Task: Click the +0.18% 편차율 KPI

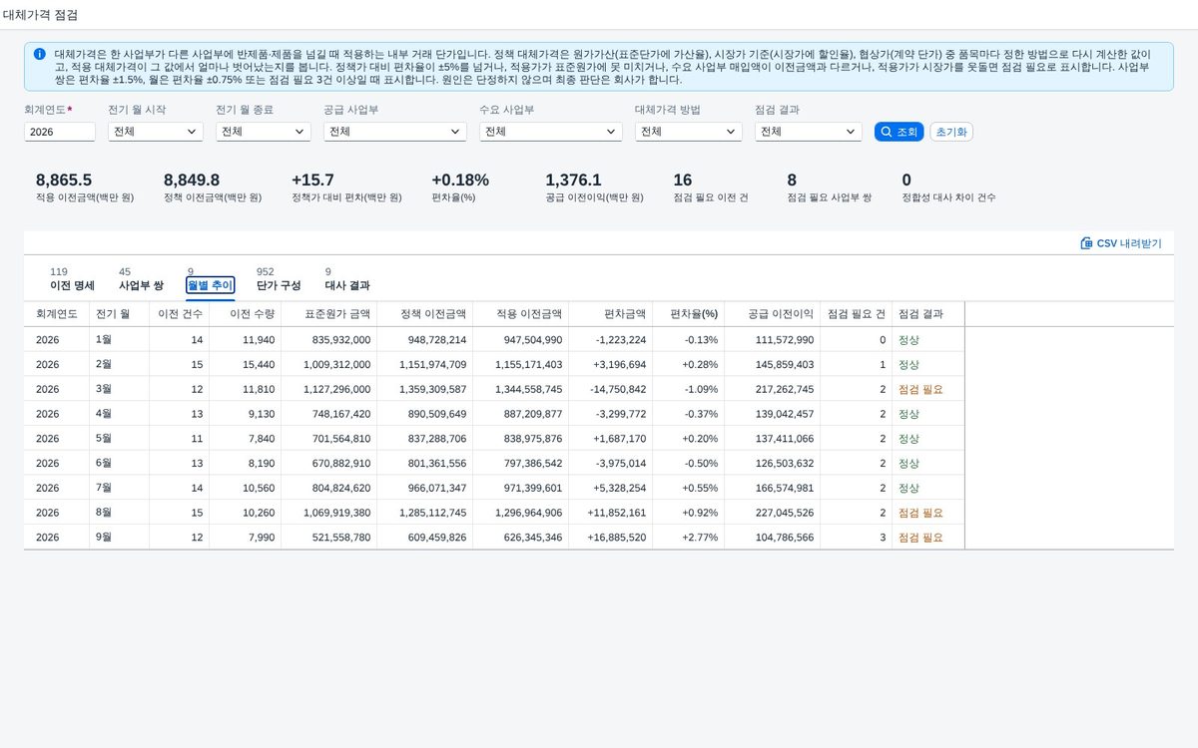Action: pyautogui.click(x=460, y=187)
